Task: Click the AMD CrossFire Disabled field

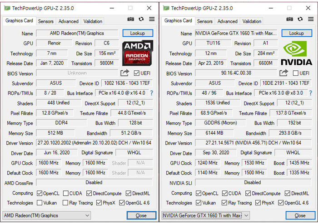Action: [94, 183]
